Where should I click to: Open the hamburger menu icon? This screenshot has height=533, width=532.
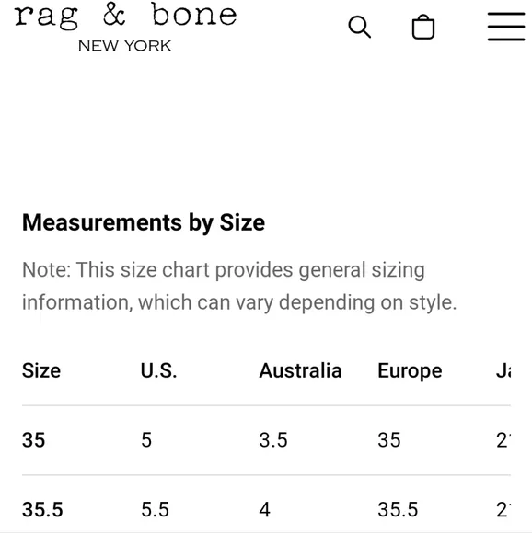[x=506, y=27]
